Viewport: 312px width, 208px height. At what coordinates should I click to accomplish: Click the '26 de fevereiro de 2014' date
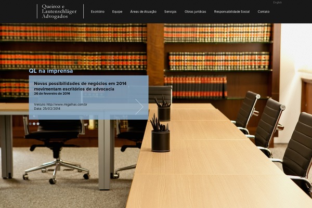point(52,94)
